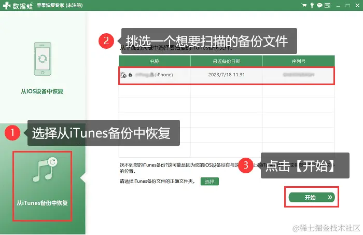Switch to 从iOS设备中恢复 mode
The width and height of the screenshot is (363, 235).
(42, 91)
